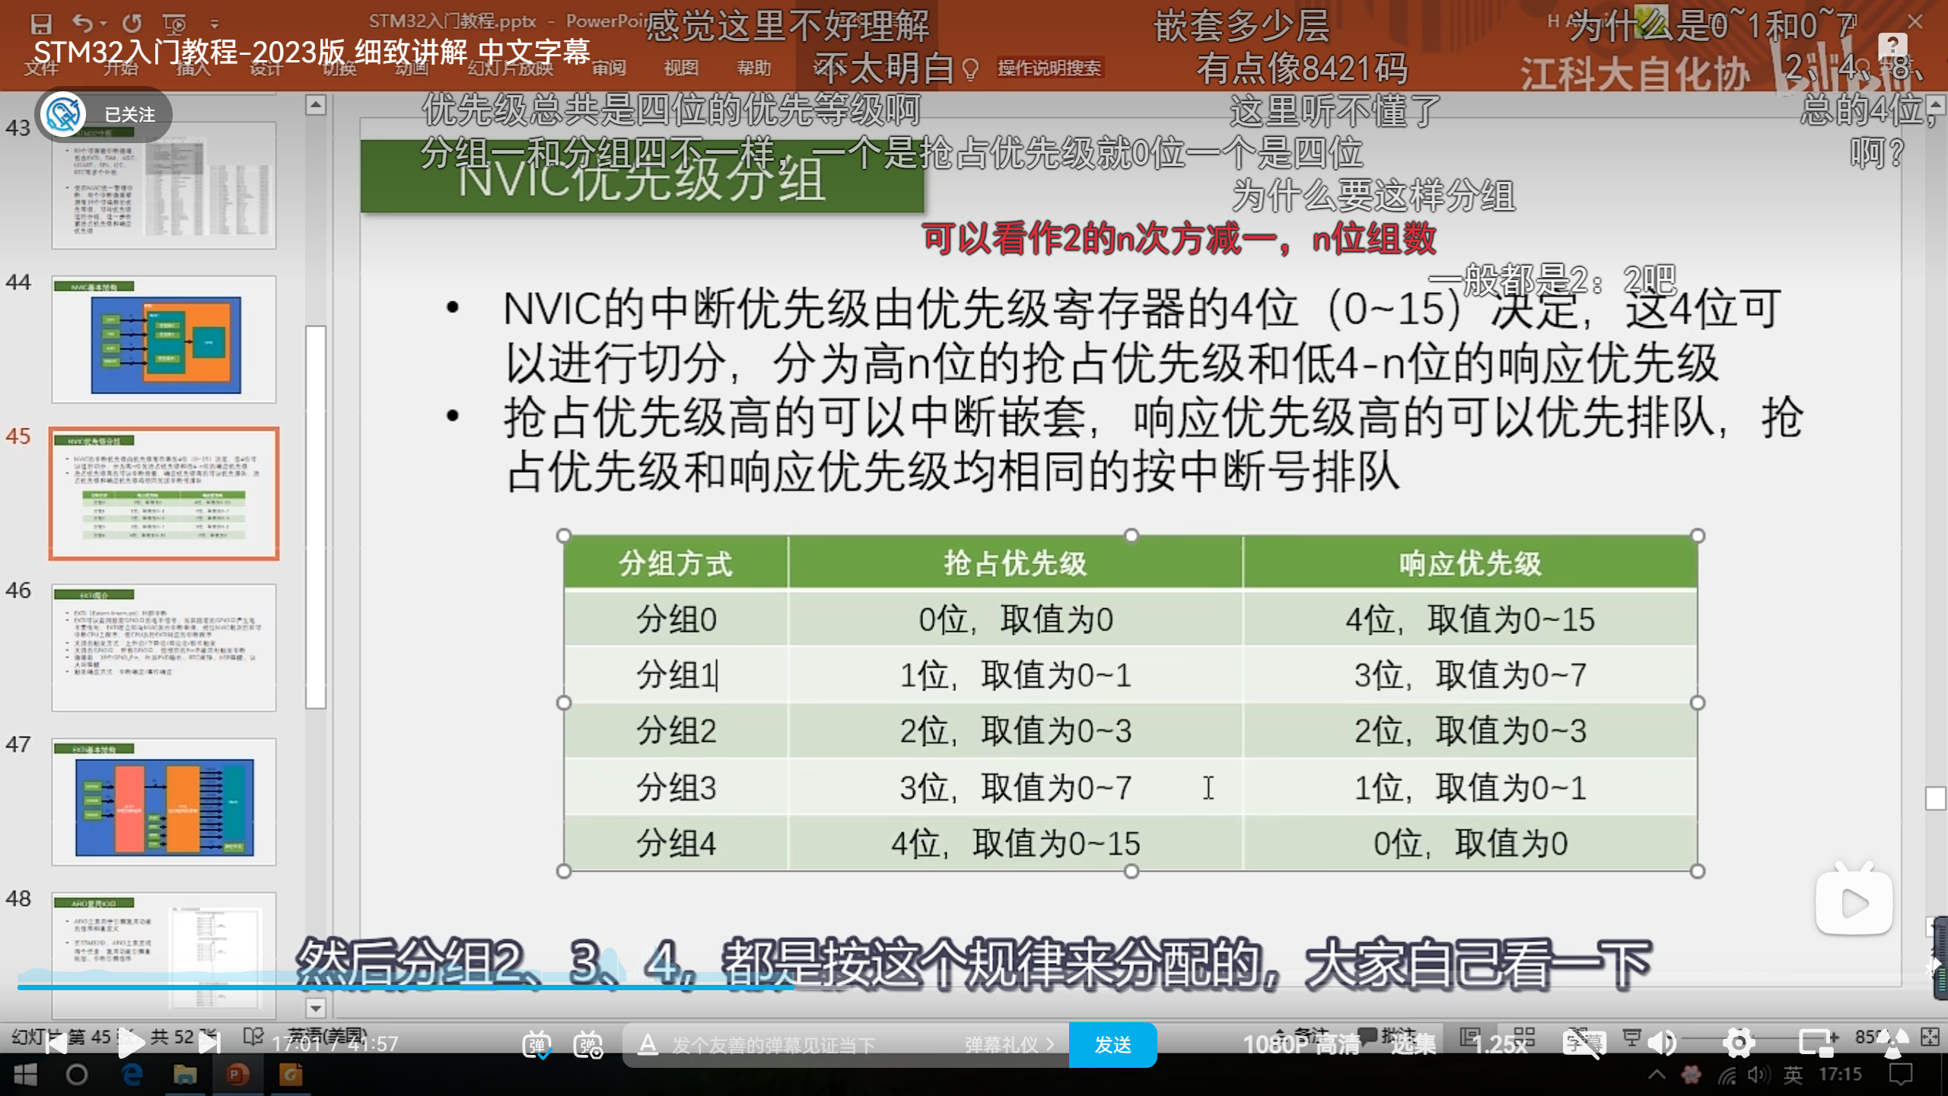Open the video player settings gear
The image size is (1948, 1096).
[x=1739, y=1043]
